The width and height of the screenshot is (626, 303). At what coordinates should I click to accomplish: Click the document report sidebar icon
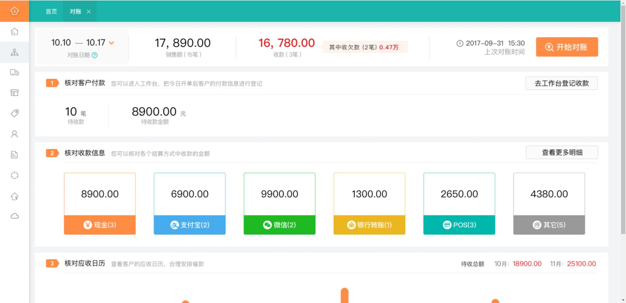(14, 155)
